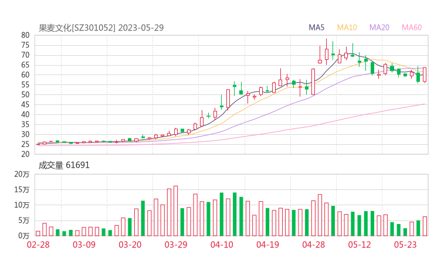Toggle the MA5 legend label
The height and width of the screenshot is (258, 434).
(317, 28)
